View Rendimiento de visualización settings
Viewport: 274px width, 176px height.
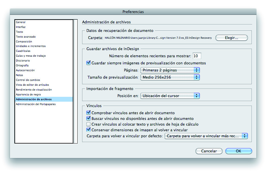pos(33,89)
